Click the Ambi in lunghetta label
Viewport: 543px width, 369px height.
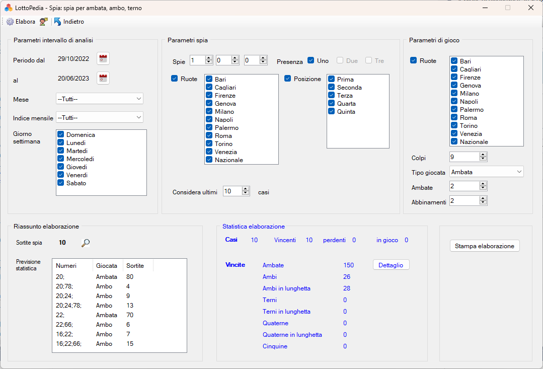click(x=286, y=288)
